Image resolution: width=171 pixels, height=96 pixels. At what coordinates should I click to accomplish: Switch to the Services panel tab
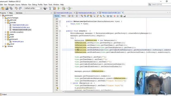tap(19, 13)
